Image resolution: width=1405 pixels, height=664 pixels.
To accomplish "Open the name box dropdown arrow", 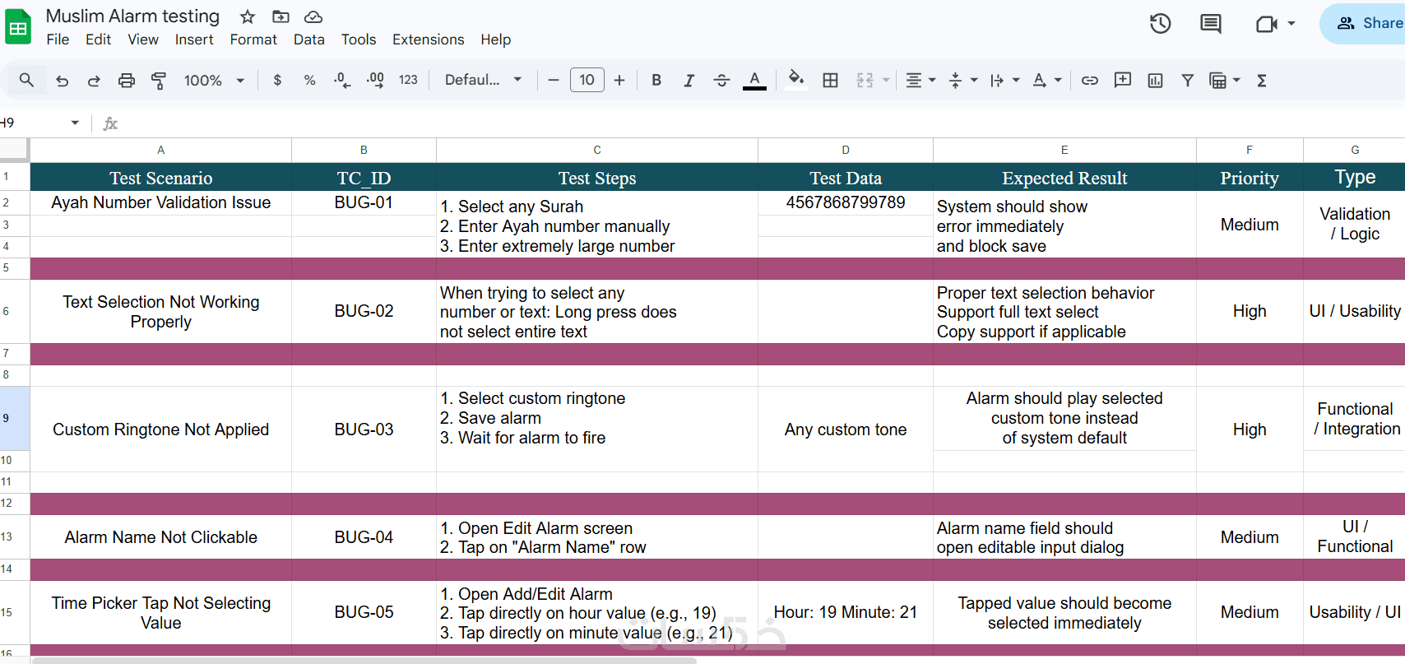I will coord(75,123).
